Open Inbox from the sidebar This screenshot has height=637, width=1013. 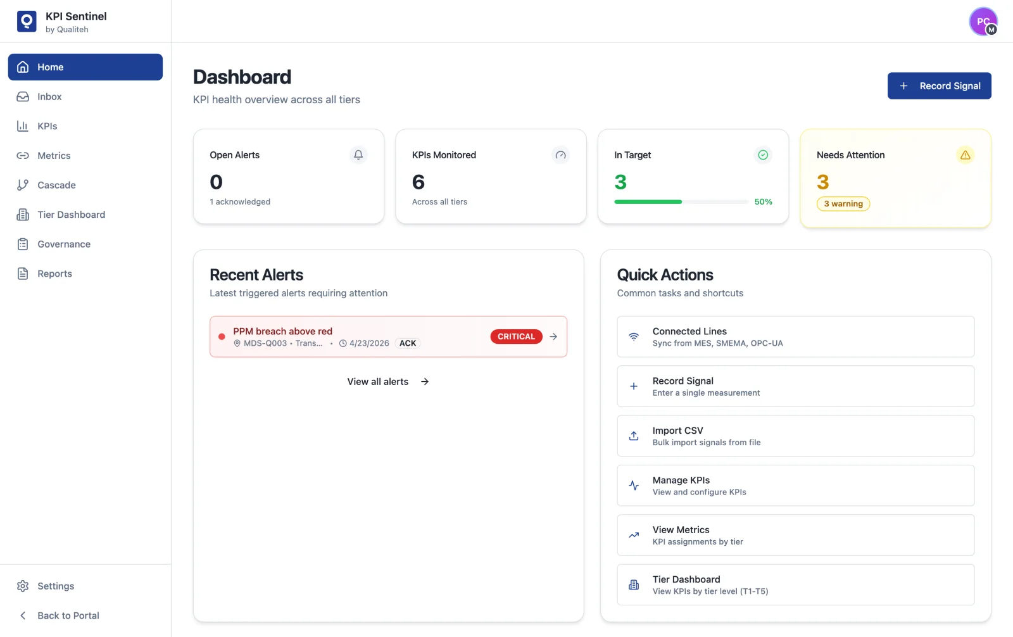[x=85, y=97]
